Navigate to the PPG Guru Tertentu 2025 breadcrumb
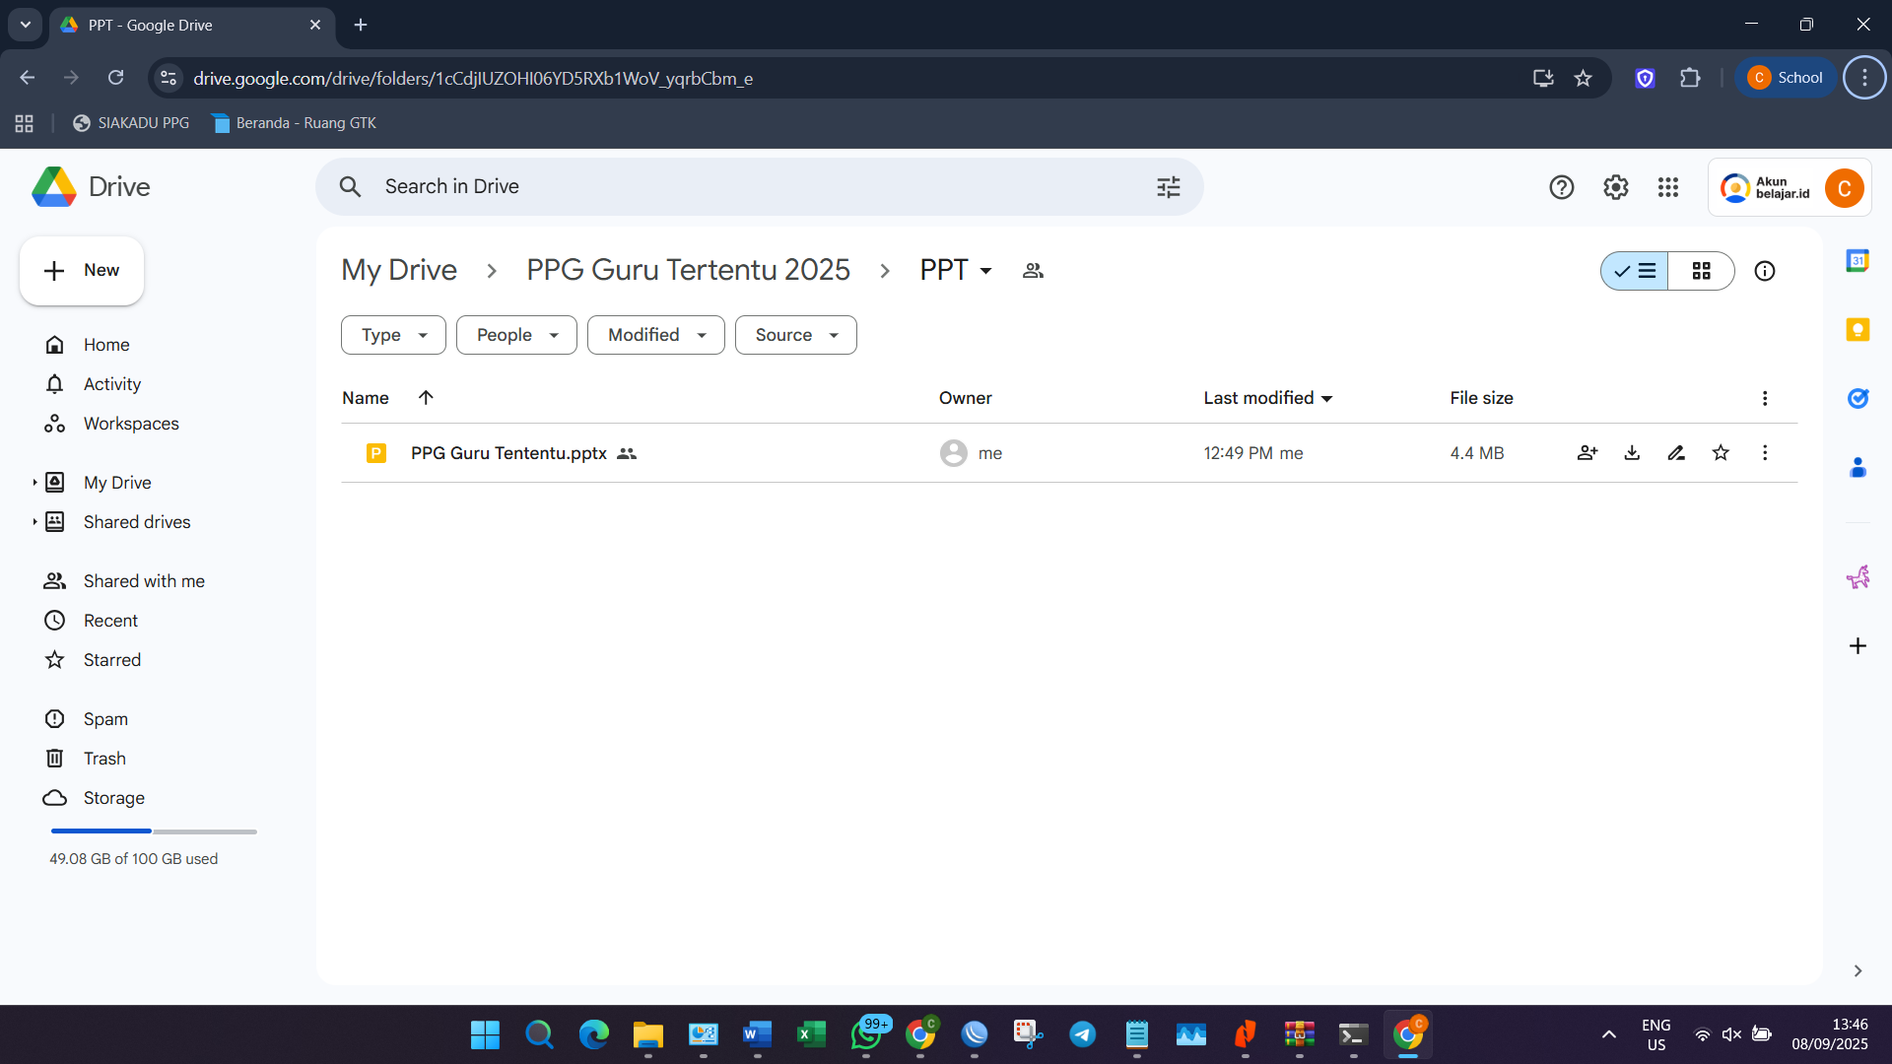This screenshot has height=1064, width=1892. (688, 270)
